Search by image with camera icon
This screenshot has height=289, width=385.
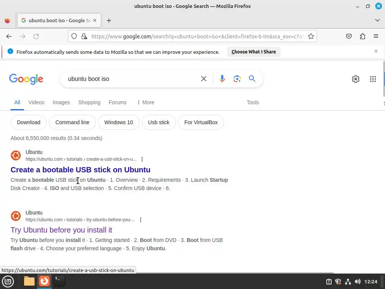pyautogui.click(x=237, y=79)
